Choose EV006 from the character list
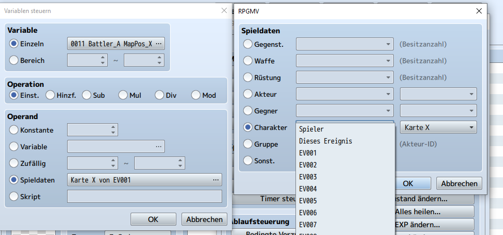The image size is (503, 235). [x=345, y=213]
